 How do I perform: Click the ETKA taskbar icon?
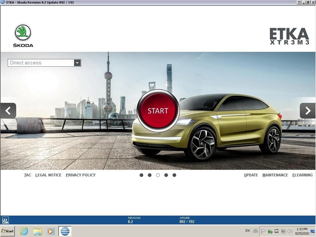click(x=65, y=231)
